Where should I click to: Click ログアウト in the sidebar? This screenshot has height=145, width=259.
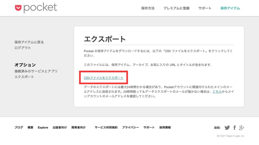click(23, 48)
